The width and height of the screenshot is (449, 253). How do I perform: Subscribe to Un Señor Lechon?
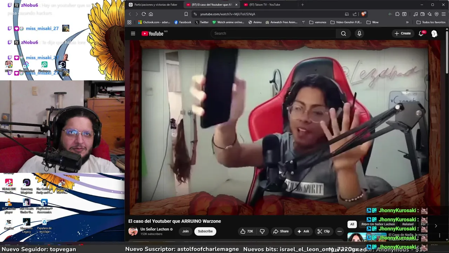(205, 231)
